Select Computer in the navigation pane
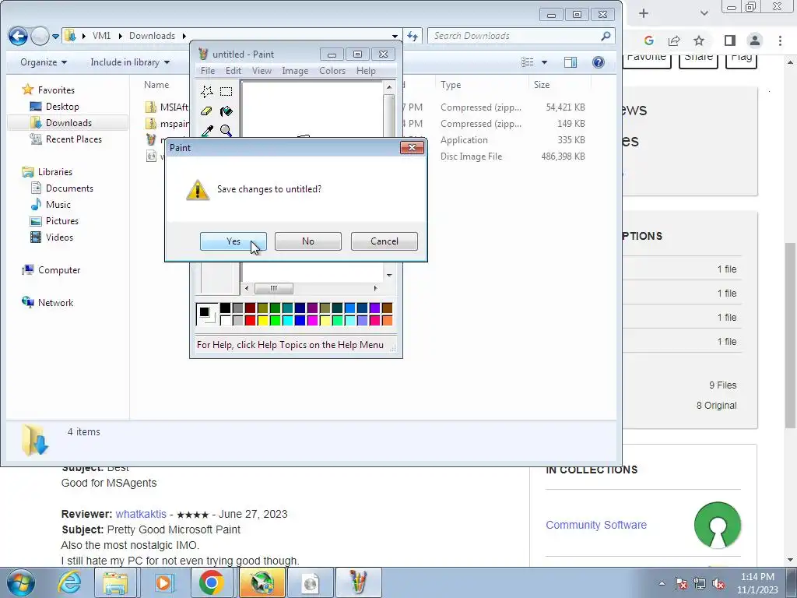The image size is (797, 598). [x=59, y=270]
